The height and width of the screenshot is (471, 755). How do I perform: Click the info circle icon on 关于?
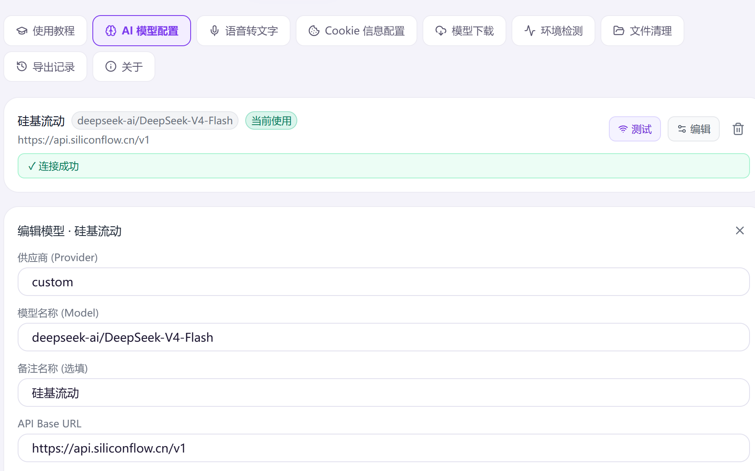[111, 66]
